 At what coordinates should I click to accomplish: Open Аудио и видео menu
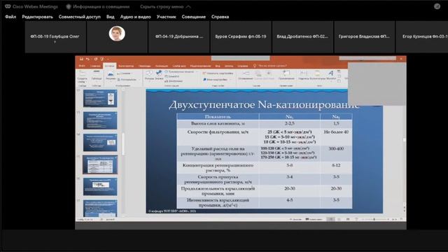135,17
